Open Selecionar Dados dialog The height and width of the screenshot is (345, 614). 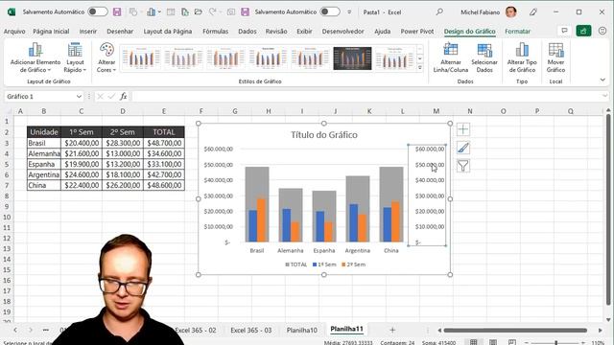tap(484, 57)
